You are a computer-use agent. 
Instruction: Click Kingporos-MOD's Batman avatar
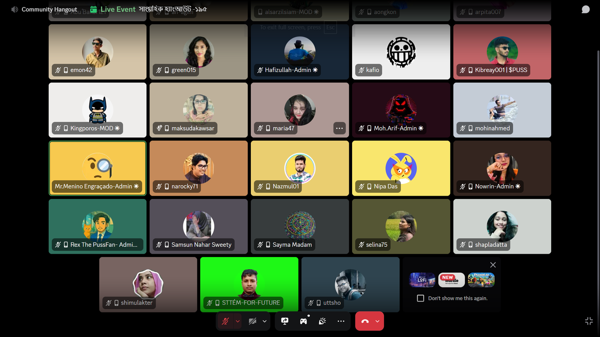click(97, 110)
